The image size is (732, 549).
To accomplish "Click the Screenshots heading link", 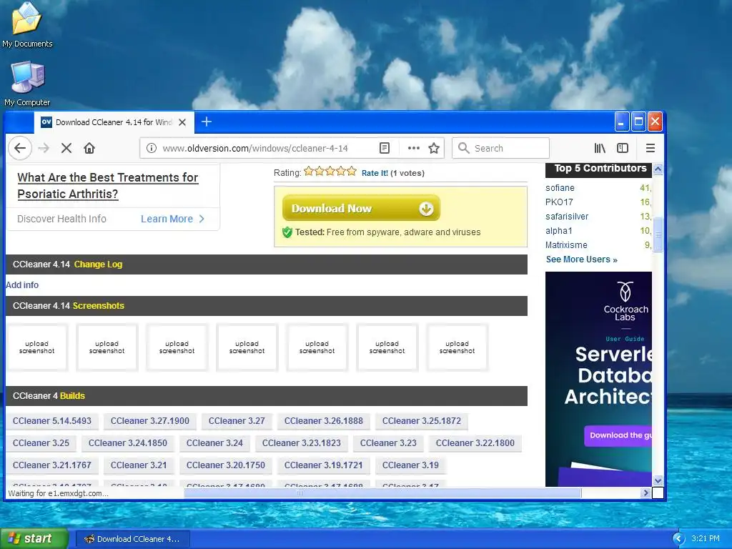I will tap(99, 306).
